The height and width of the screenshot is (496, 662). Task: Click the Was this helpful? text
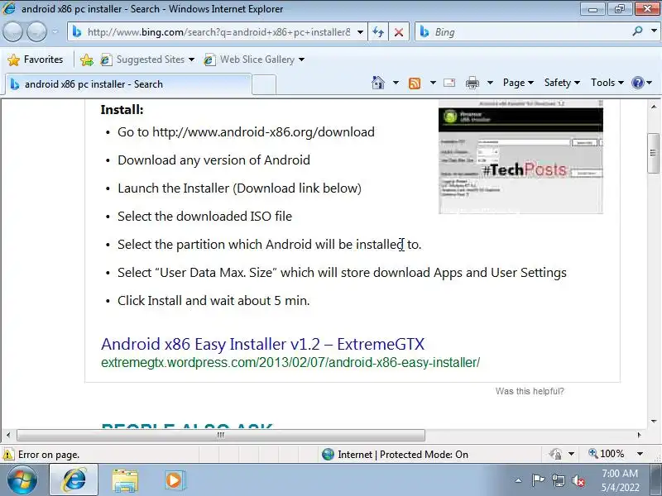pos(530,391)
